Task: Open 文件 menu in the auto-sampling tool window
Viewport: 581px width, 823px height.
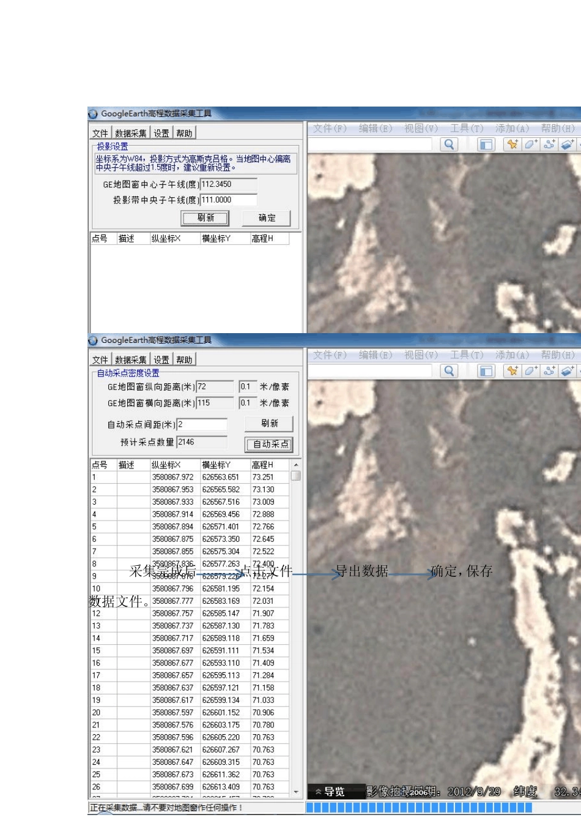Action: 100,360
